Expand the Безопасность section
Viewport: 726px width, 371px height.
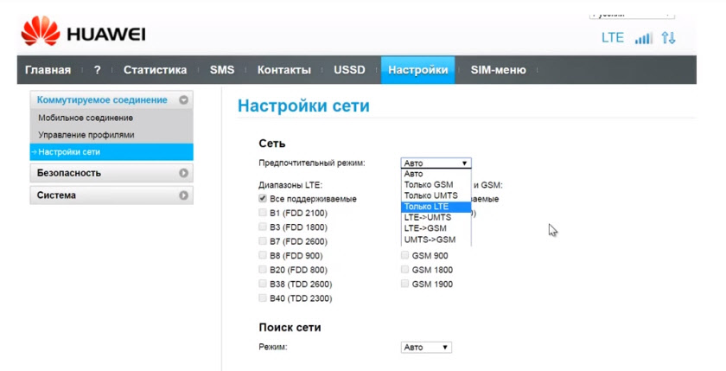point(183,173)
